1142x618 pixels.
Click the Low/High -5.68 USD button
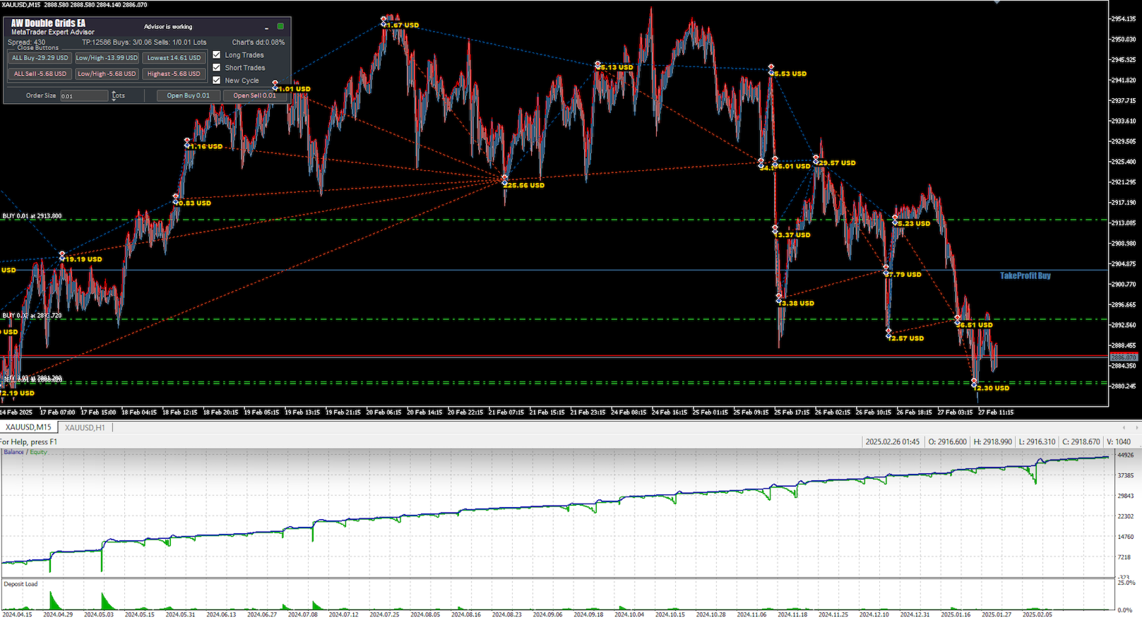(x=107, y=73)
